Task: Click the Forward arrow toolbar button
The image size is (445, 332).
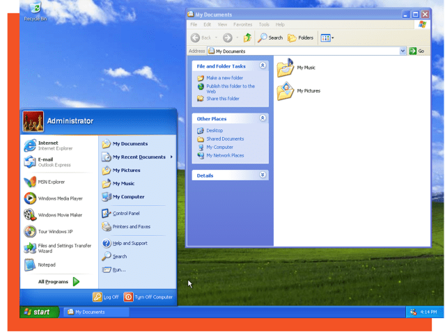Action: (x=228, y=38)
